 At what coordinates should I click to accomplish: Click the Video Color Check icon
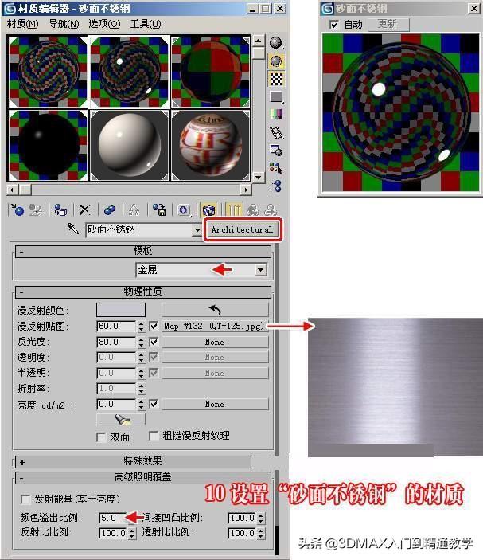(276, 114)
